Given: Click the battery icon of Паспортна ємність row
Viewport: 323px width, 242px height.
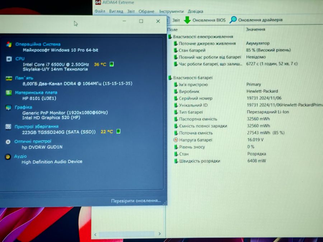Looking at the screenshot, I should pos(176,119).
